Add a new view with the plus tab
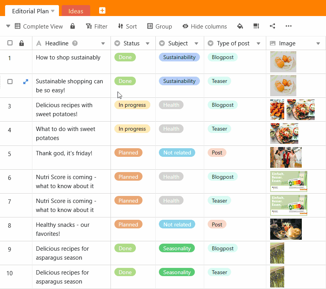The image size is (326, 289). [x=102, y=11]
